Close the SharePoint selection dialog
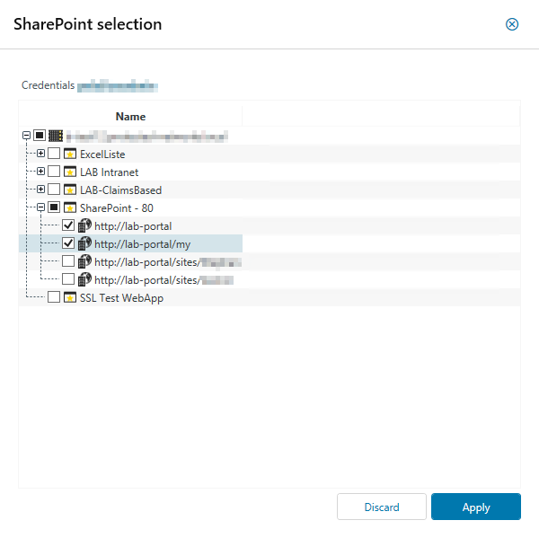The width and height of the screenshot is (539, 538). point(512,24)
